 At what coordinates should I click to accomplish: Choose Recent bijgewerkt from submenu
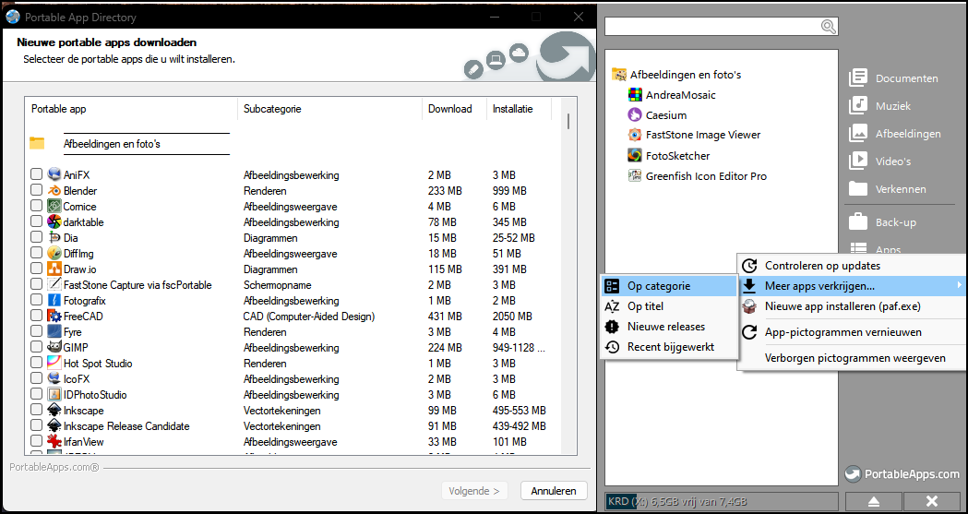(x=669, y=347)
